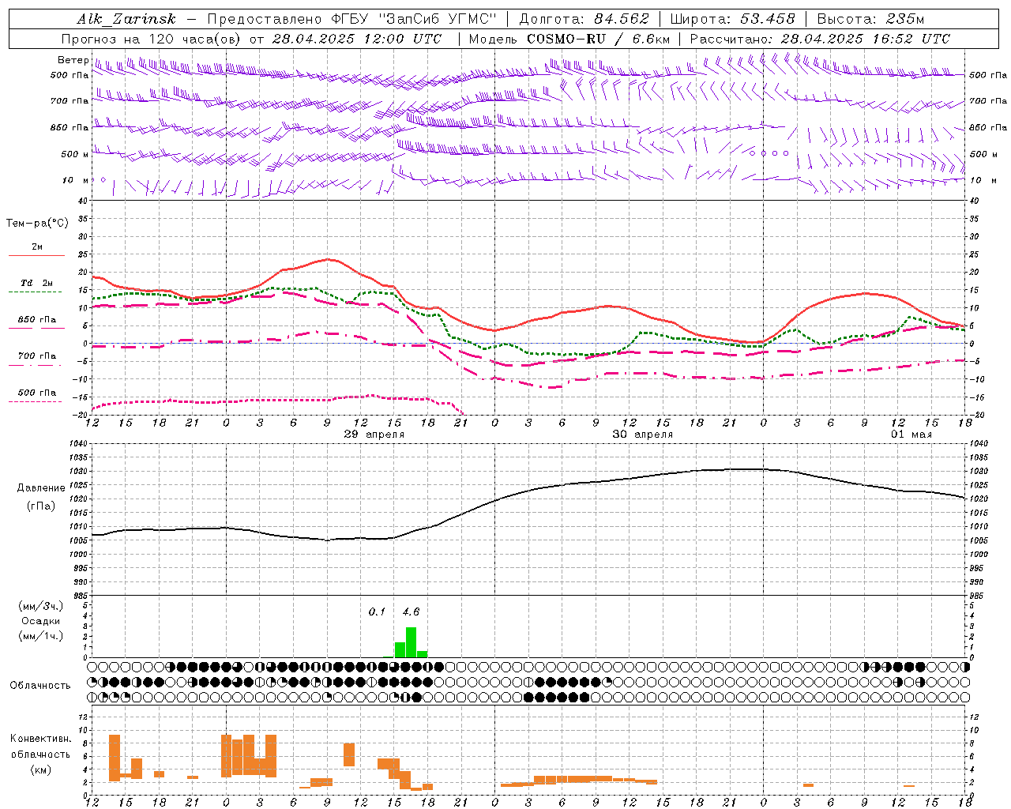Select the latitude value 53.458
Image resolution: width=1011 pixels, height=809 pixels.
point(768,20)
